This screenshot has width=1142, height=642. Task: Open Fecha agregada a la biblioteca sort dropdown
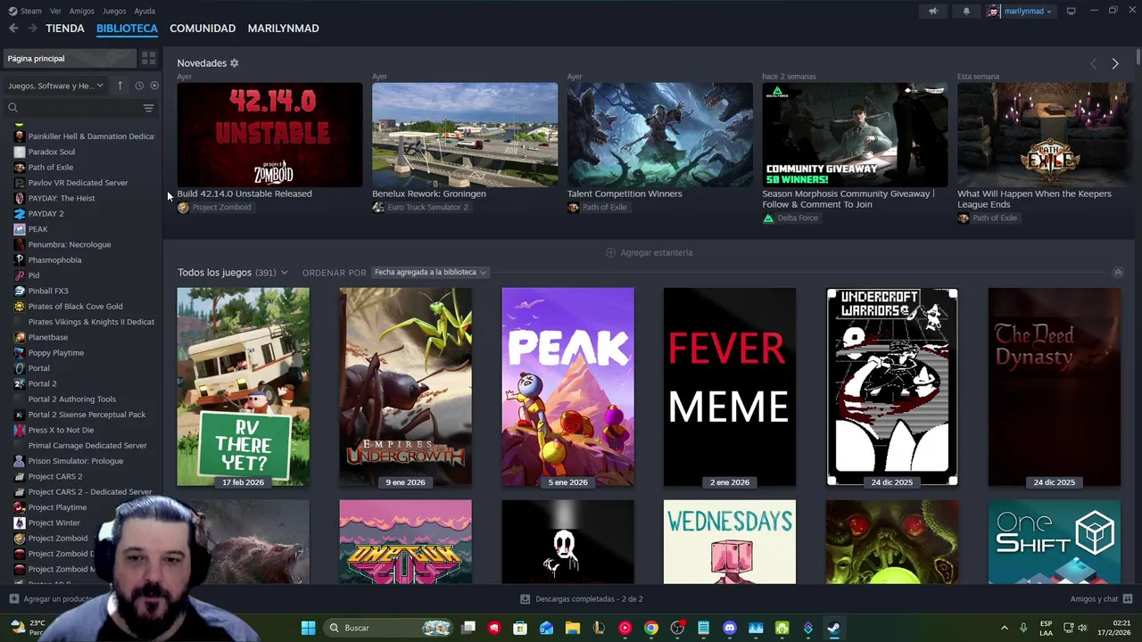coord(430,272)
